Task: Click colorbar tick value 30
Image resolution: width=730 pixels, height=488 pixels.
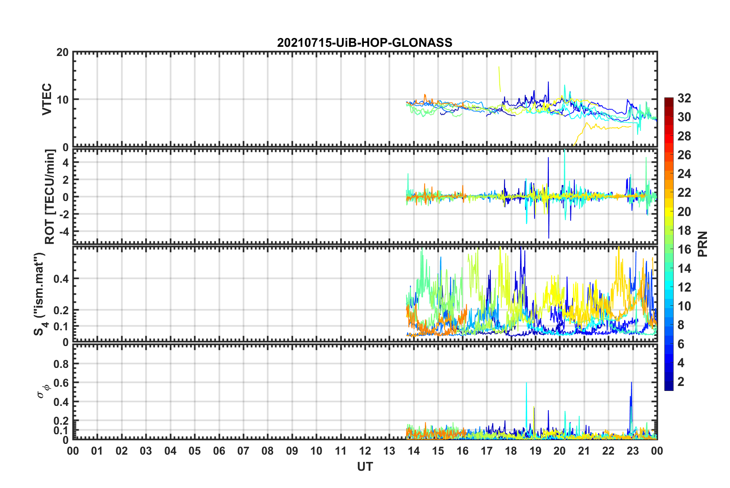Action: [x=684, y=117]
